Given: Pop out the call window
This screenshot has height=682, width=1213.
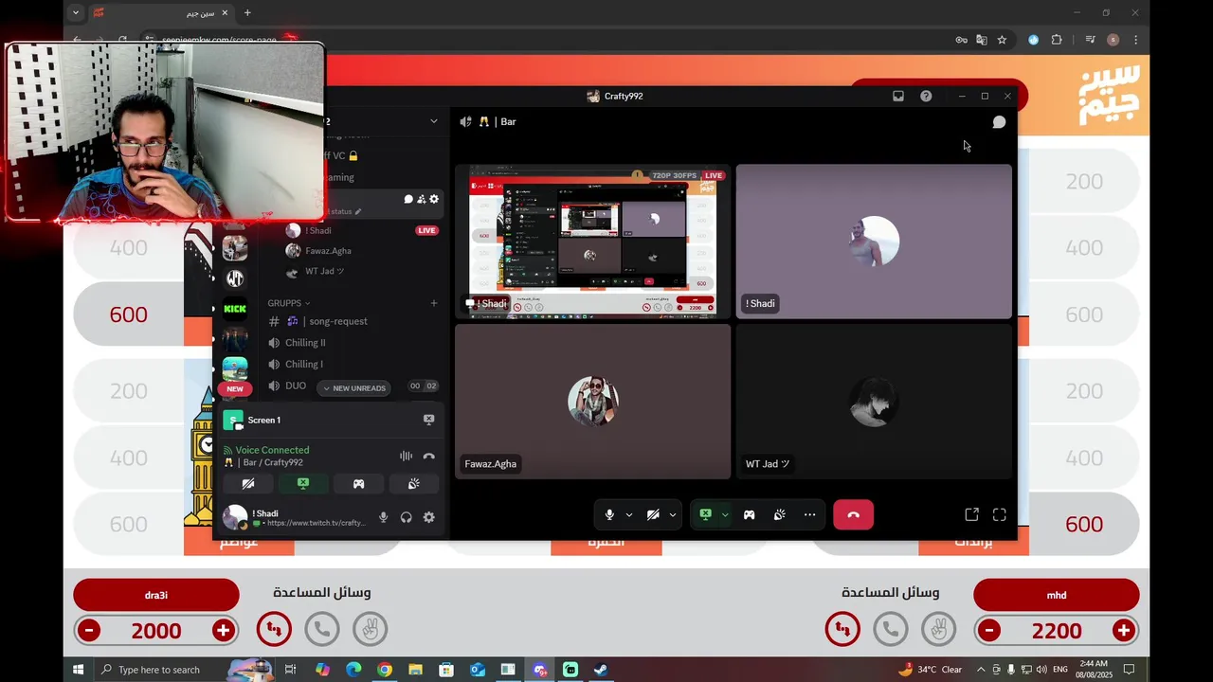Looking at the screenshot, I should [x=971, y=514].
